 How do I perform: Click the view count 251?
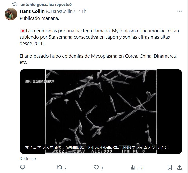click(x=140, y=168)
